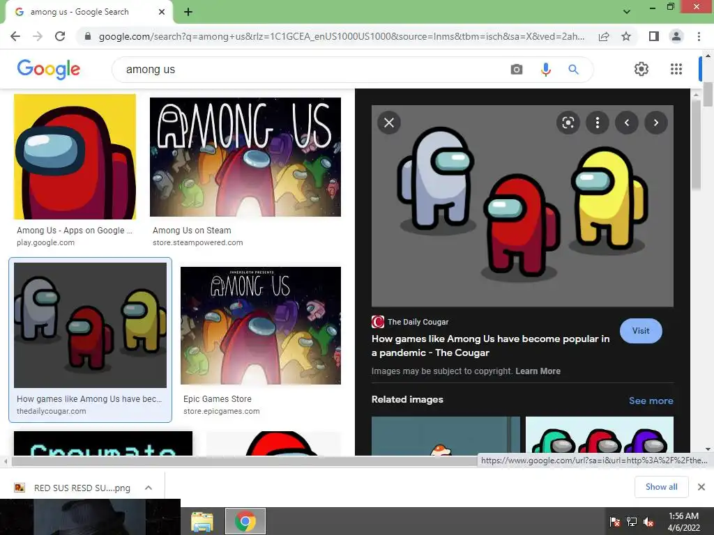Click Show all downloads button
Screen dimensions: 714x535
click(661, 487)
